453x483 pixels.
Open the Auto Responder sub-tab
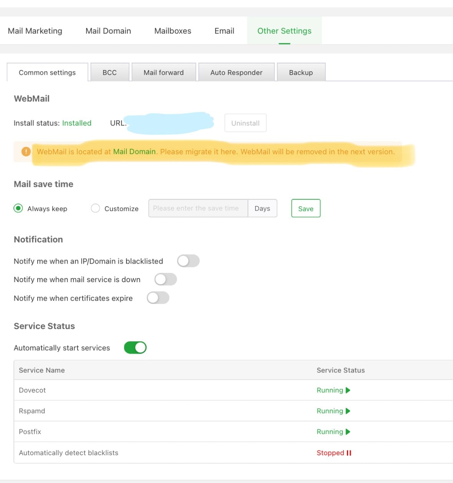236,72
